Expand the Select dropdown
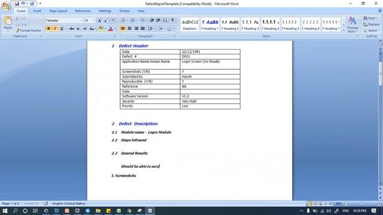The height and width of the screenshot is (215, 383). 378,30
